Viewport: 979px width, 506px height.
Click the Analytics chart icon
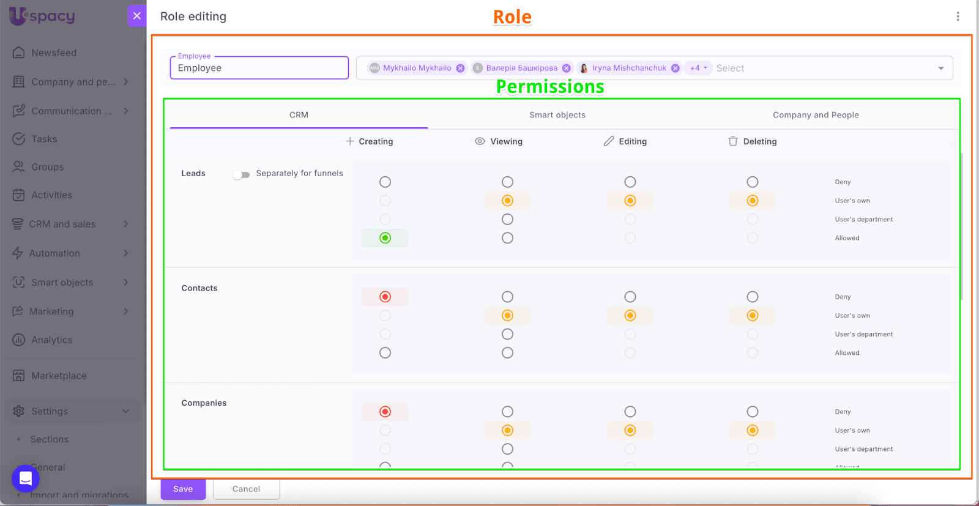[x=19, y=340]
